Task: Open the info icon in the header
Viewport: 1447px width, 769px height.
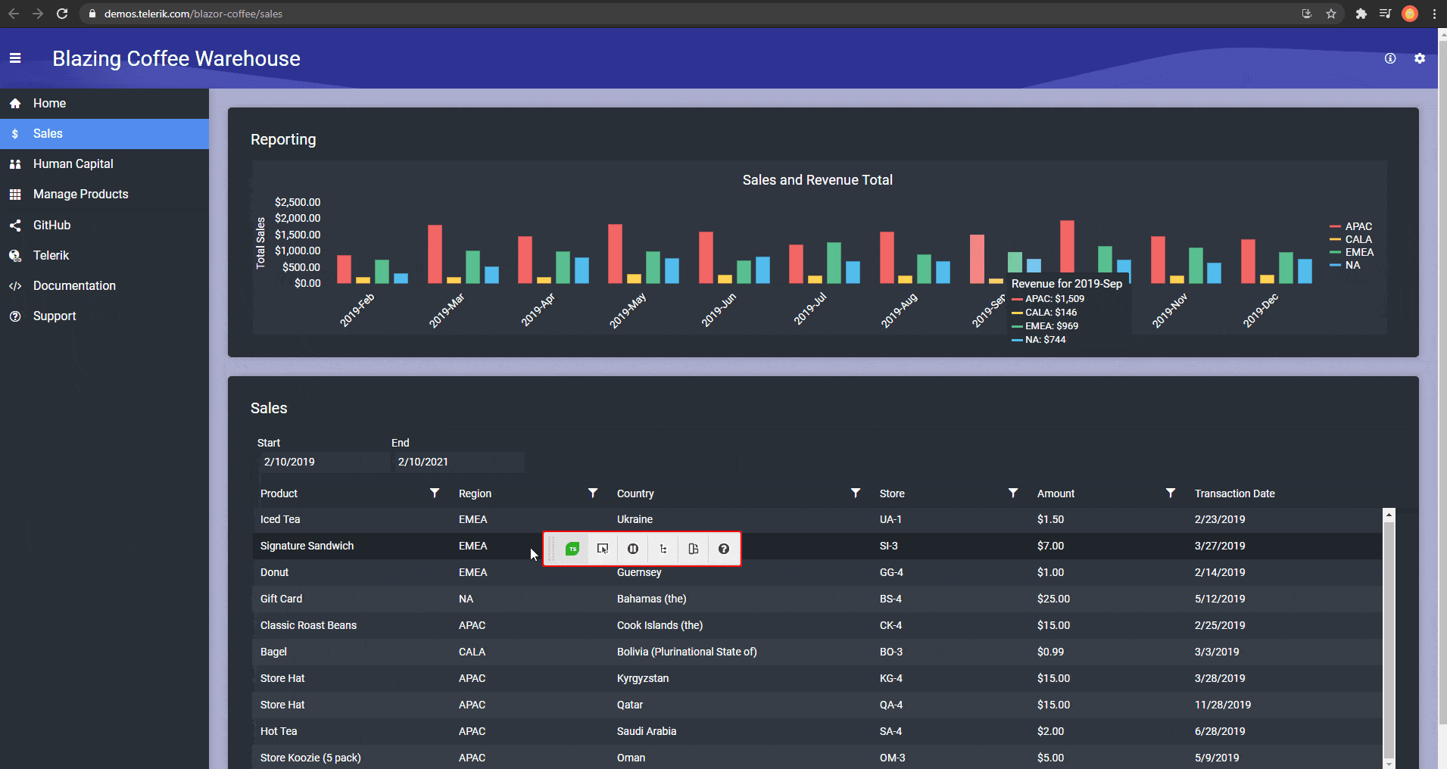Action: click(x=1390, y=58)
